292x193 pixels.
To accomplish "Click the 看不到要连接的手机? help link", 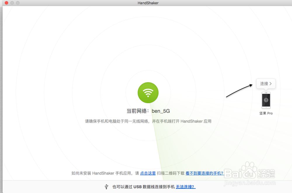I will click(x=205, y=173).
